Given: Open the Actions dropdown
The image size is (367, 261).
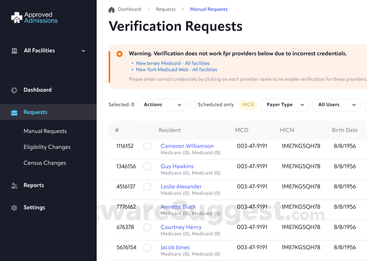Looking at the screenshot, I should coord(161,105).
